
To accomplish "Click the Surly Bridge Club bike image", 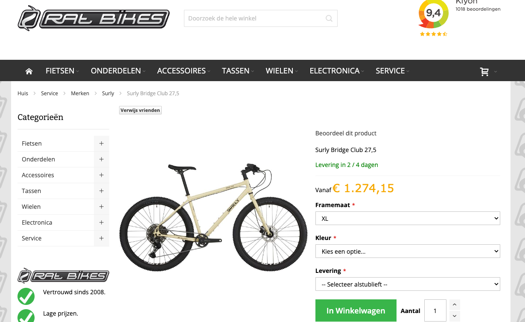I will (x=213, y=217).
